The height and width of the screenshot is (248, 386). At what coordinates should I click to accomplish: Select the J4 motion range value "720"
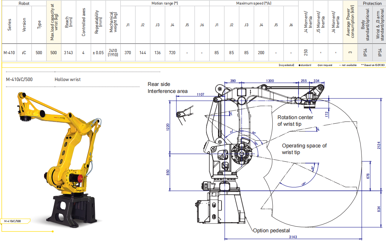tap(172, 53)
